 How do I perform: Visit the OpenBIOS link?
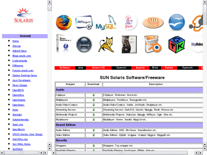(18, 90)
